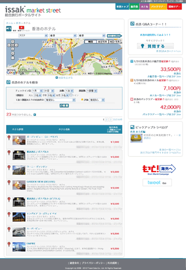Open the check-in month 1月 dropdown
The image size is (186, 270).
tap(37, 91)
